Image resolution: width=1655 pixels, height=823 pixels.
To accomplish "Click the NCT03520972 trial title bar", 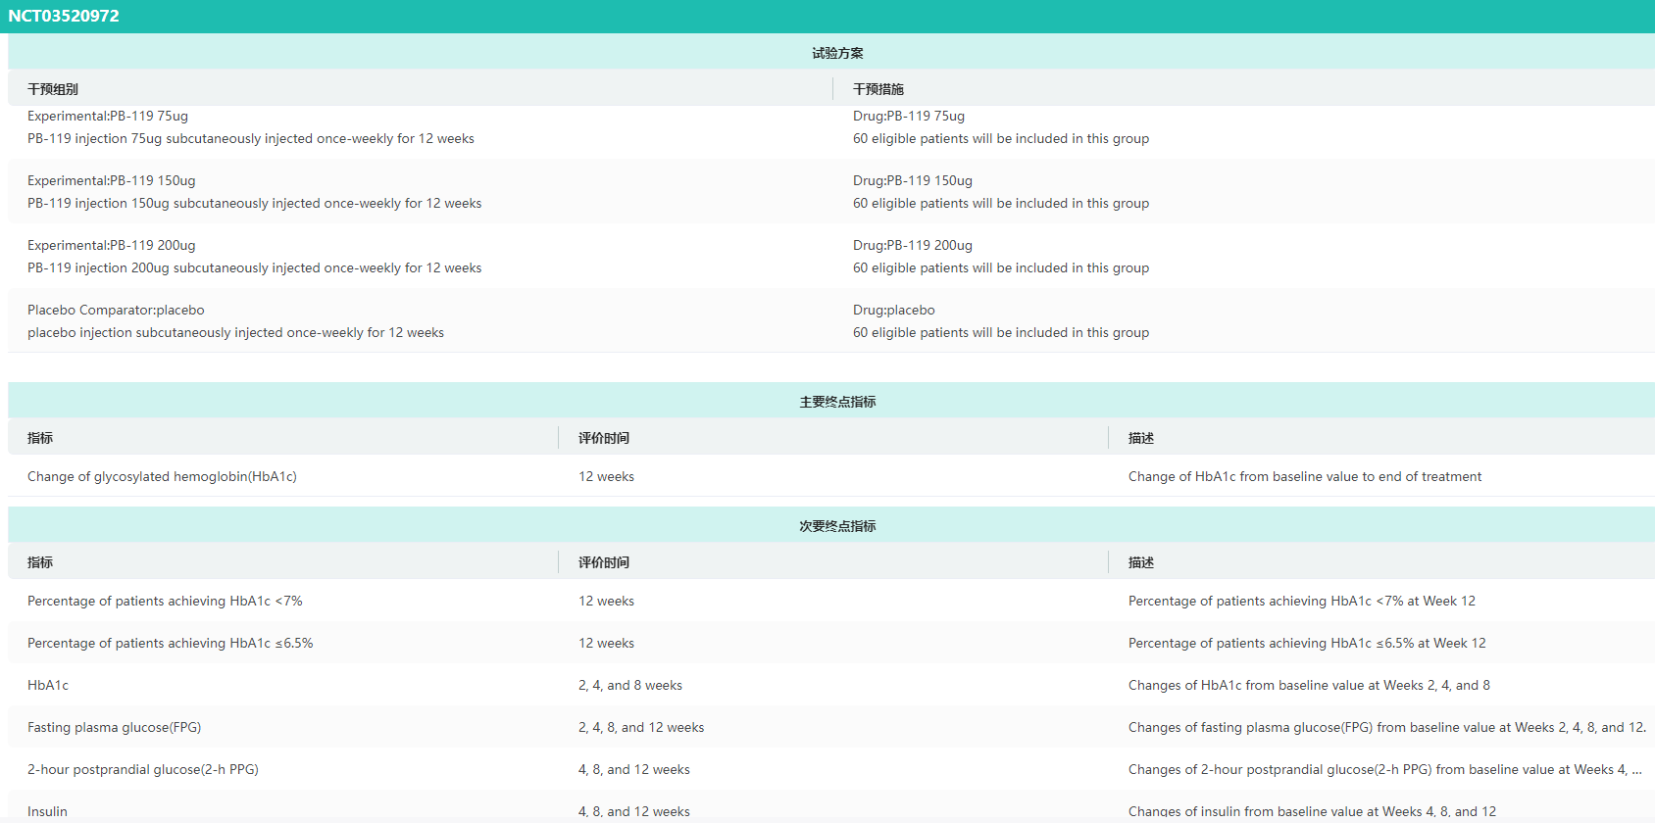I will [64, 17].
